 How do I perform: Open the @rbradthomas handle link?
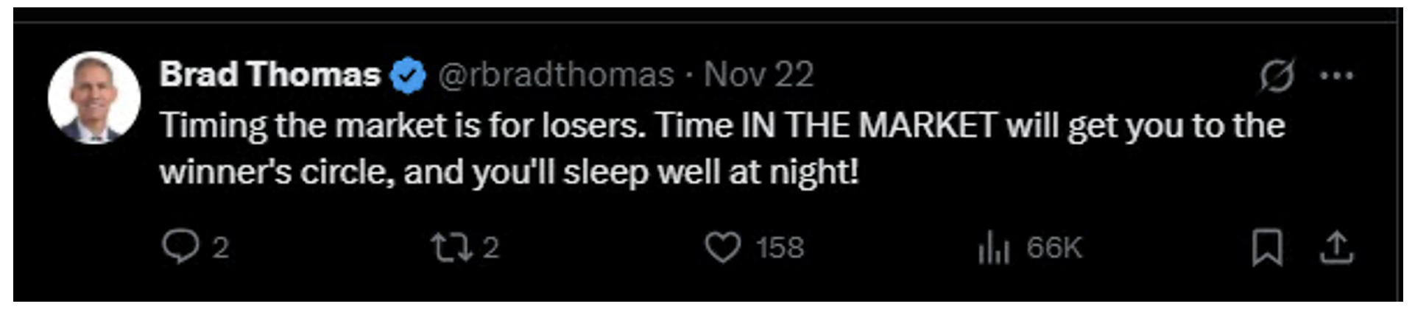(x=556, y=75)
